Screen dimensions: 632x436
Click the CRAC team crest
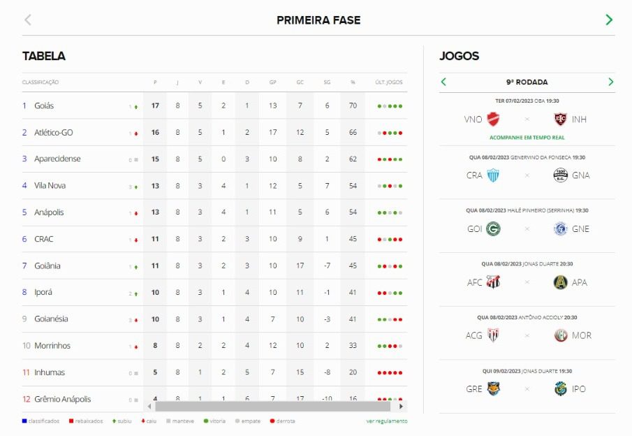pos(494,175)
